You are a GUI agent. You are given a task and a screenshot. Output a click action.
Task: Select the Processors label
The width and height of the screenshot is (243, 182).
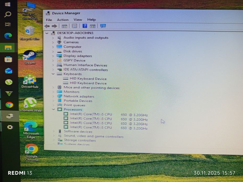click(x=73, y=109)
